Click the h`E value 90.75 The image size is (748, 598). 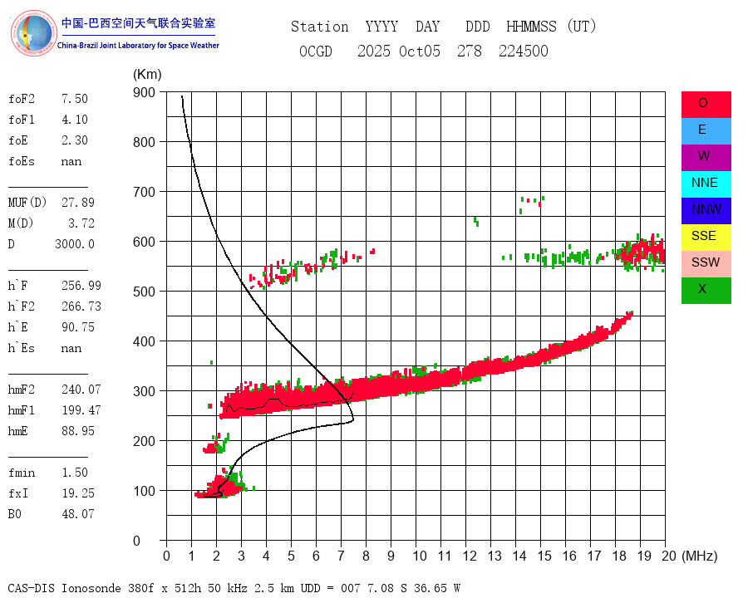click(78, 327)
